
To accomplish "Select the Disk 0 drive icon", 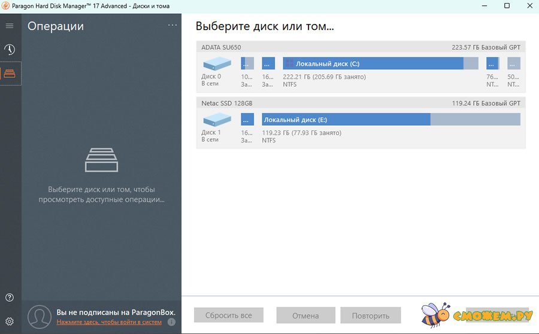I will 216,63.
